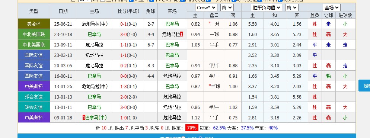Click handicap *半球 in 13-01-26 row
The image size is (370, 138).
tap(214, 86)
